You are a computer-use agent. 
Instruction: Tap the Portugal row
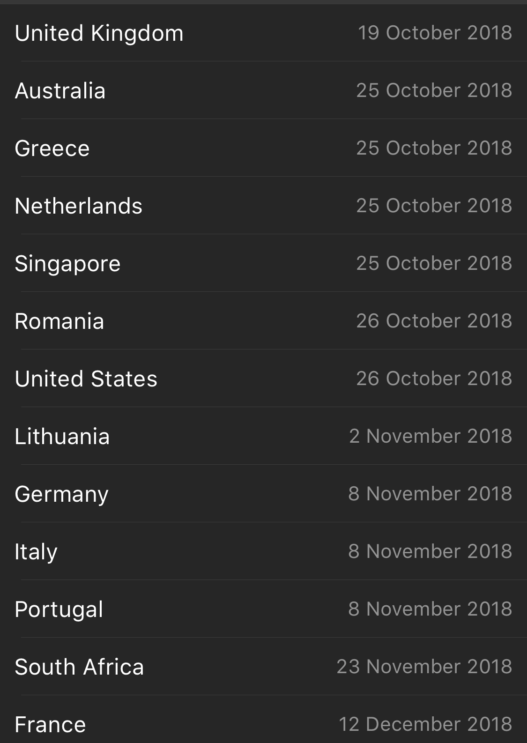coord(59,609)
